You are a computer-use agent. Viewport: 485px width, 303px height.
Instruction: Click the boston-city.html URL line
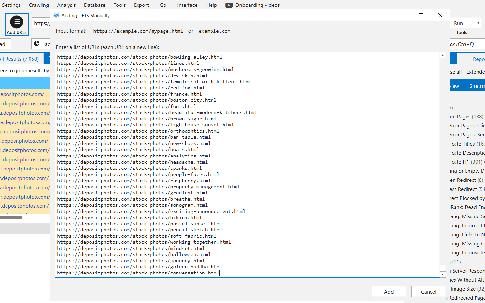point(137,100)
